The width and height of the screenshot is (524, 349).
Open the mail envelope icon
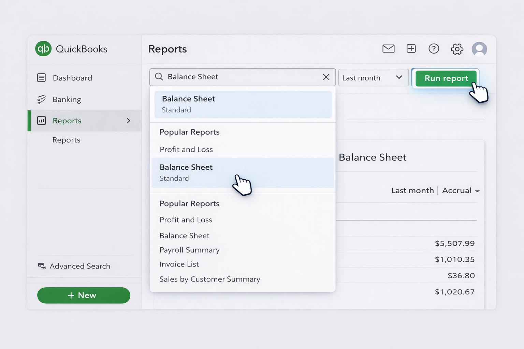388,49
